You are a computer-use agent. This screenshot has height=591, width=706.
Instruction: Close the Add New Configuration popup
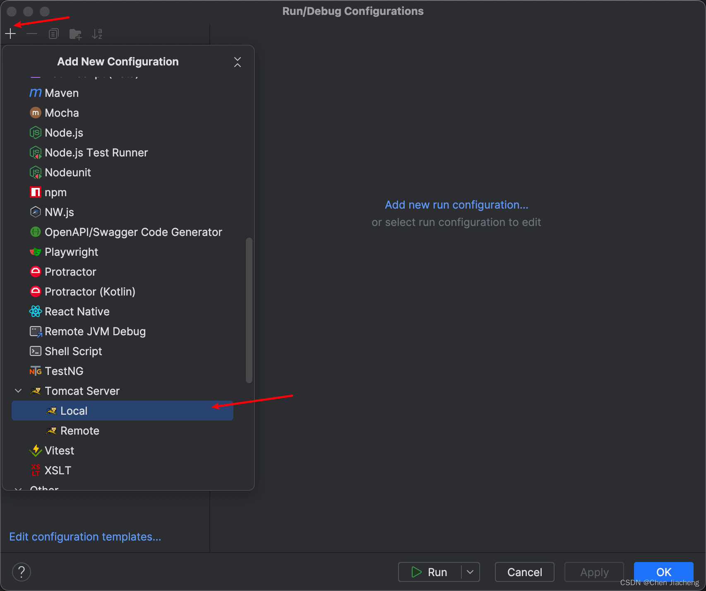238,62
